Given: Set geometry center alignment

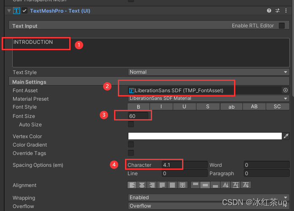Looking at the screenshot, I should coord(182,185).
